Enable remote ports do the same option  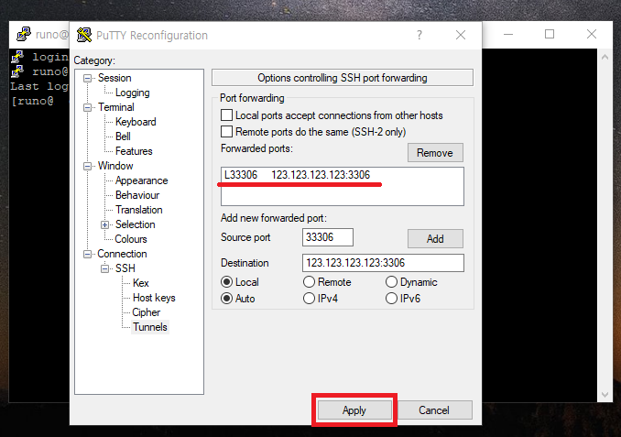pos(226,132)
